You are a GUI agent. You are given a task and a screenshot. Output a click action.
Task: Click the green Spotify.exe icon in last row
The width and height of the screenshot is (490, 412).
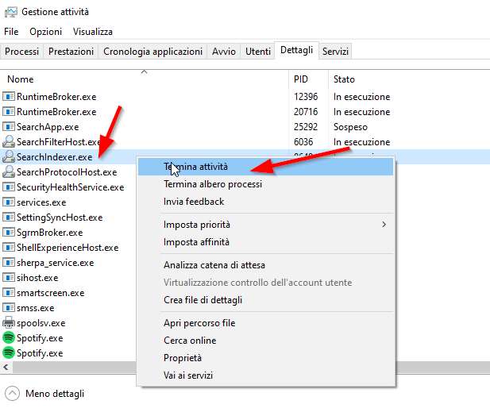[x=9, y=353]
